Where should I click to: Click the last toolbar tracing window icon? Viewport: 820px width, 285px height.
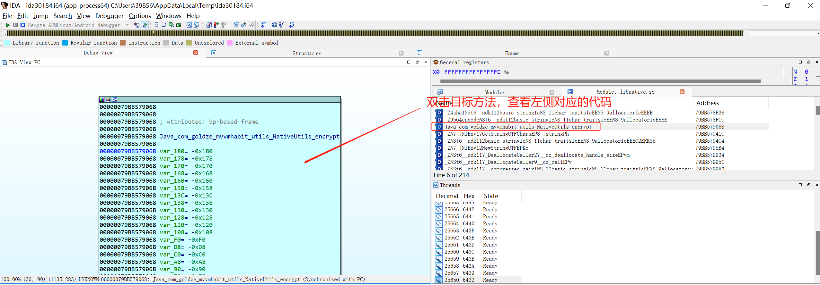[292, 25]
